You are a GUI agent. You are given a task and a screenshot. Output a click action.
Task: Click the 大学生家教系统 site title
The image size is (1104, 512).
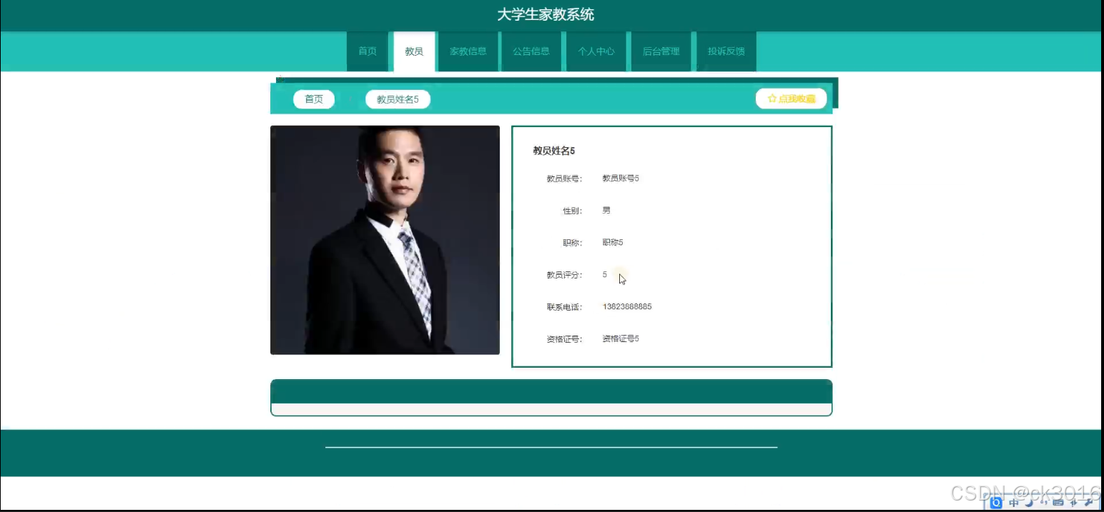coord(546,14)
